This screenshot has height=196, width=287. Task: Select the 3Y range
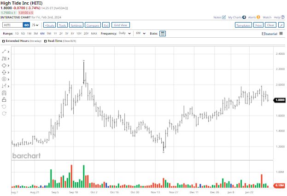[x=67, y=34]
